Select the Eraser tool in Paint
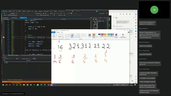The image size is (171, 96). pyautogui.click(x=66, y=37)
